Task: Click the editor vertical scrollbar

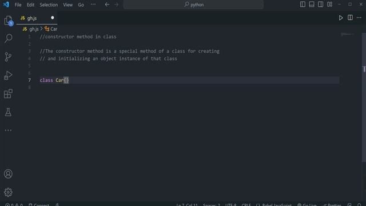Action: tap(364, 97)
